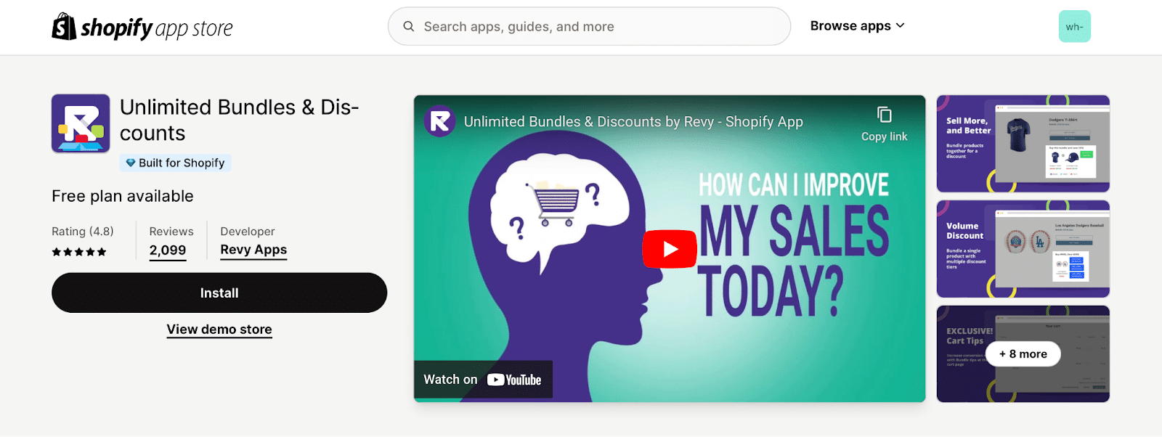Click the search magnifier icon

[x=409, y=26]
